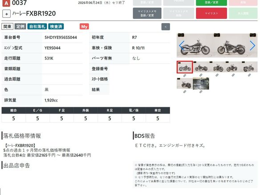Click the faded マイリストメモ 削除 button
Screen dimensions: 260x195
coord(179,13)
